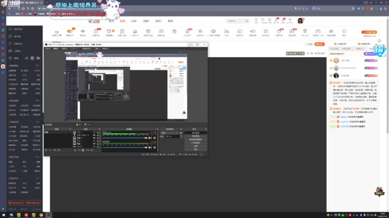Click orange 关注 follow button above chat panel

(319, 44)
